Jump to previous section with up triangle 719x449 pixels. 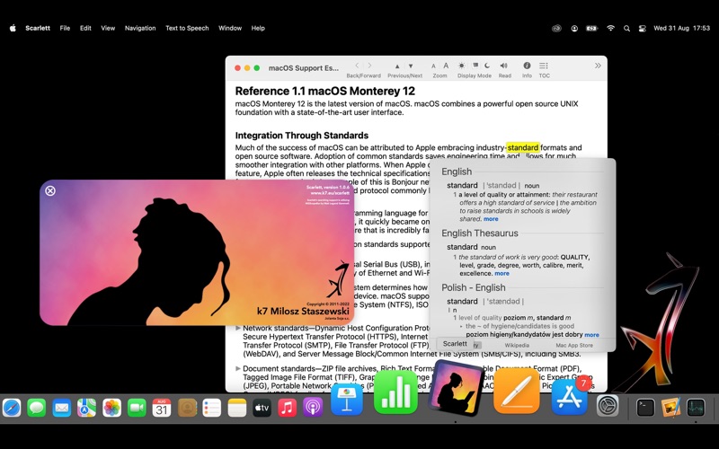click(x=397, y=66)
